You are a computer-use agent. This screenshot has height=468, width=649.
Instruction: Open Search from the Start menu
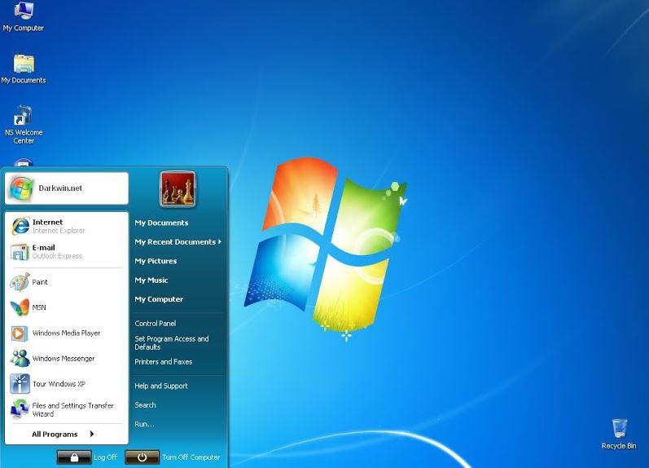pos(145,405)
